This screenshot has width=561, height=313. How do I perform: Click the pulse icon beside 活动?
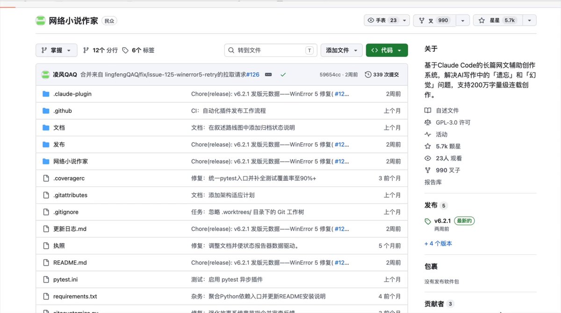428,135
